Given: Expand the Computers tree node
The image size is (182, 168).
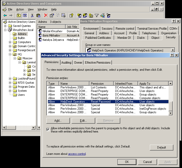Looking at the screenshot, I should [x=10, y=42].
